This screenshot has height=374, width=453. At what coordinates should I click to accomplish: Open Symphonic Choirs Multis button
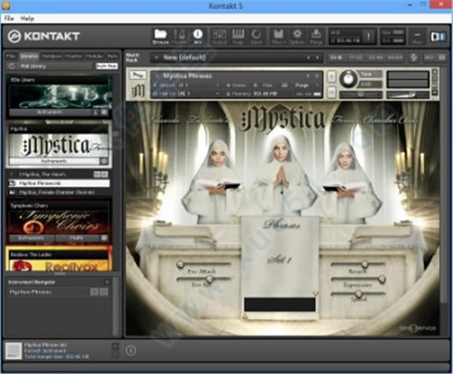pos(76,238)
